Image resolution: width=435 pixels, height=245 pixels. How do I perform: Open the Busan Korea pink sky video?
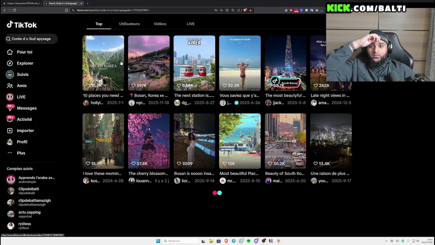click(x=149, y=63)
